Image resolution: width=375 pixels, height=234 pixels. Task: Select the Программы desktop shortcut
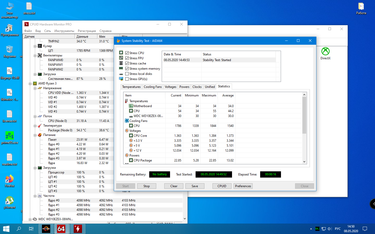[9, 30]
